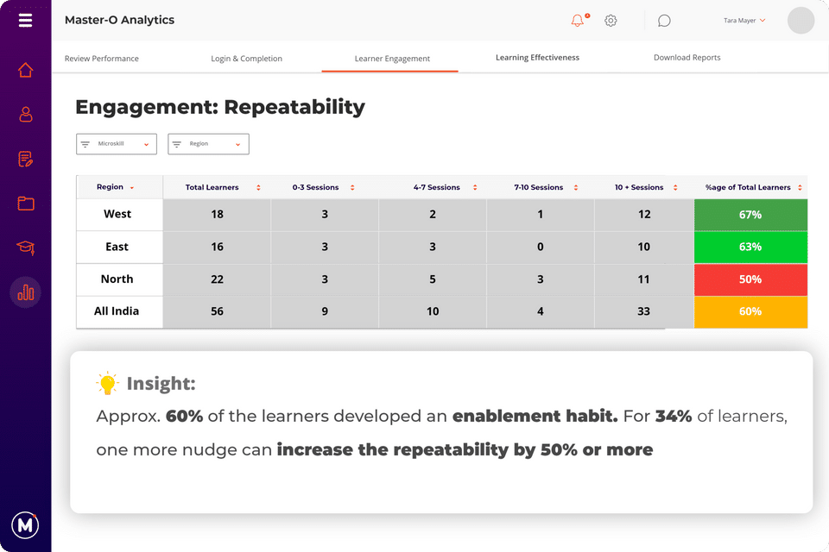Open the hamburger menu
829x552 pixels.
pos(25,20)
